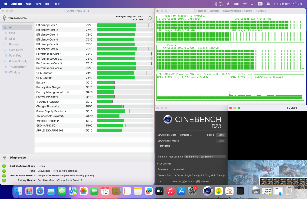This screenshot has width=307, height=199.
Task: Select Thunderbolt in TG Pro sidebar
Action: coord(17,67)
